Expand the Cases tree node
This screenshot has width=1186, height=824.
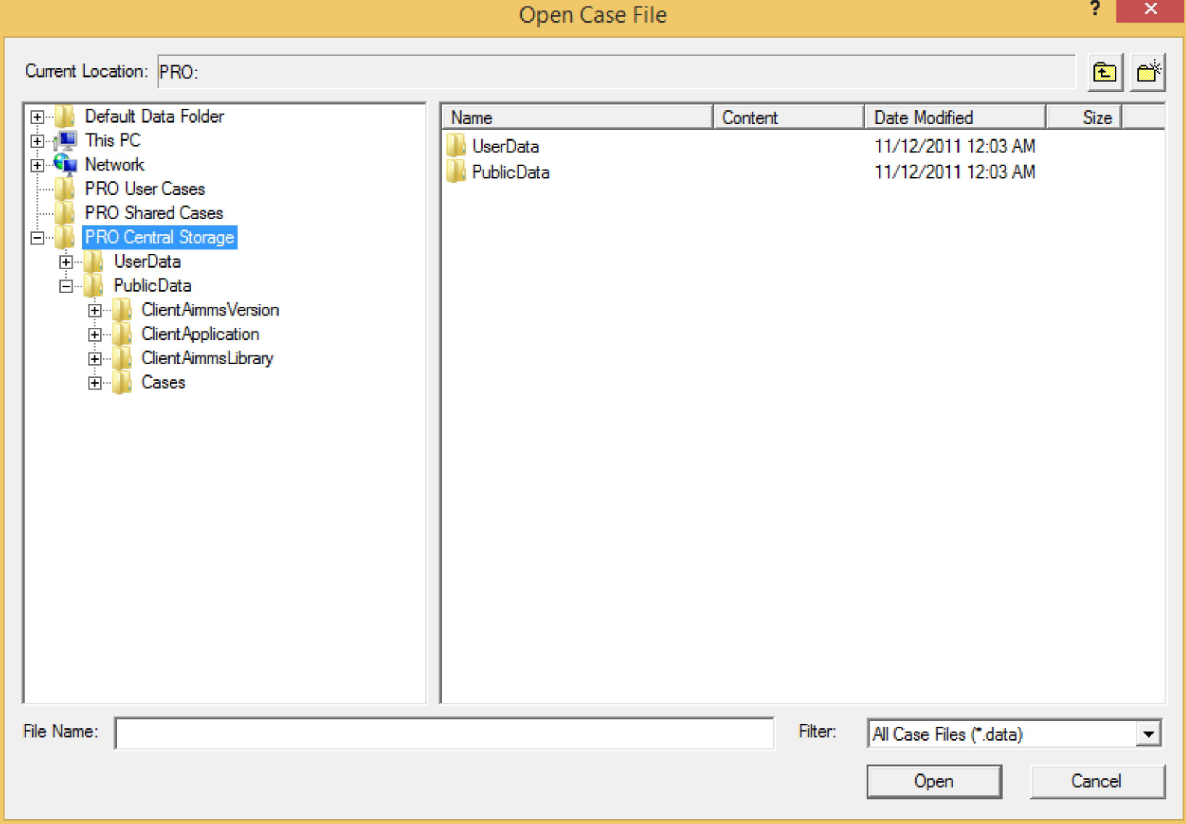pyautogui.click(x=95, y=383)
